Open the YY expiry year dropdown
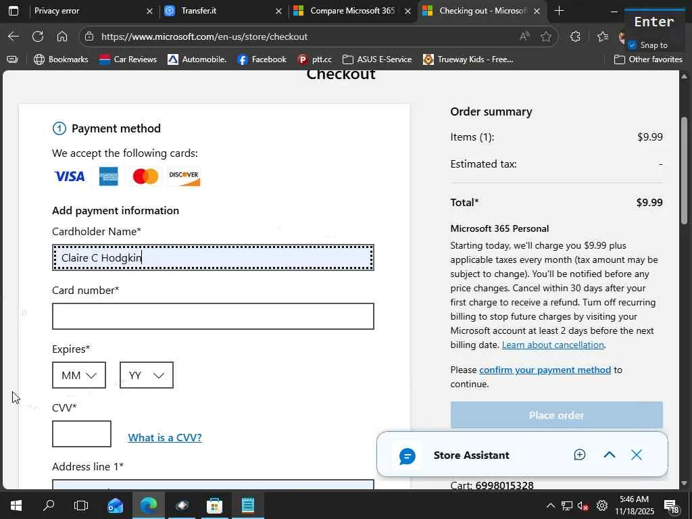The width and height of the screenshot is (692, 519). [x=147, y=375]
